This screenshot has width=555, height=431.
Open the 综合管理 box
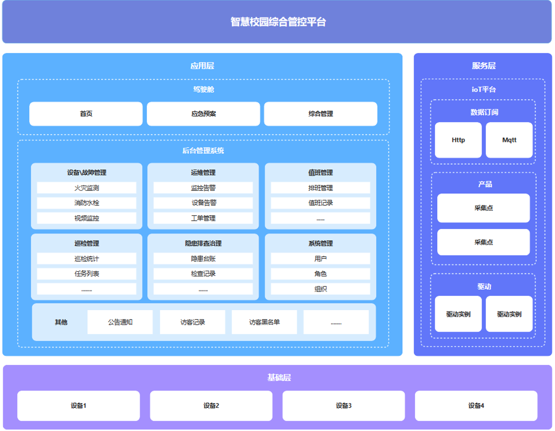[x=320, y=114]
